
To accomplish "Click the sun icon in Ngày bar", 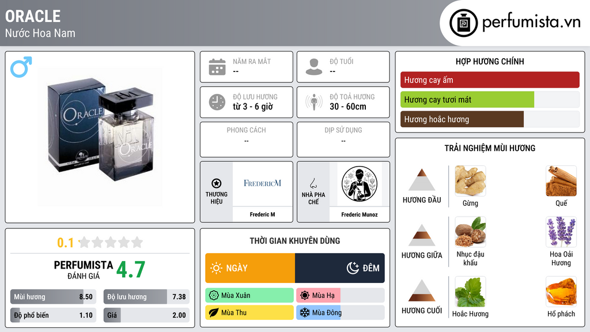I will coord(217,268).
